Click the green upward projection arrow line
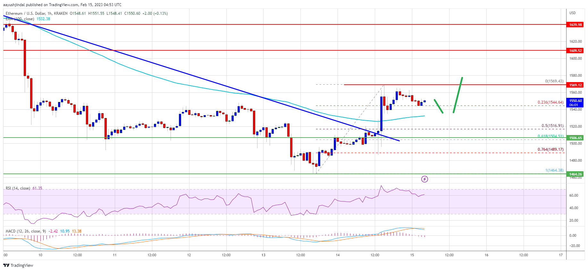 [x=458, y=95]
